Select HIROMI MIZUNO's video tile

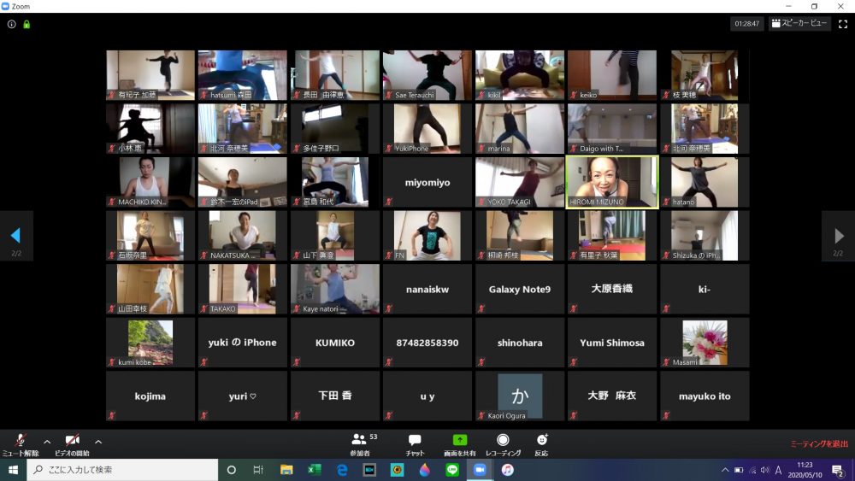click(612, 181)
